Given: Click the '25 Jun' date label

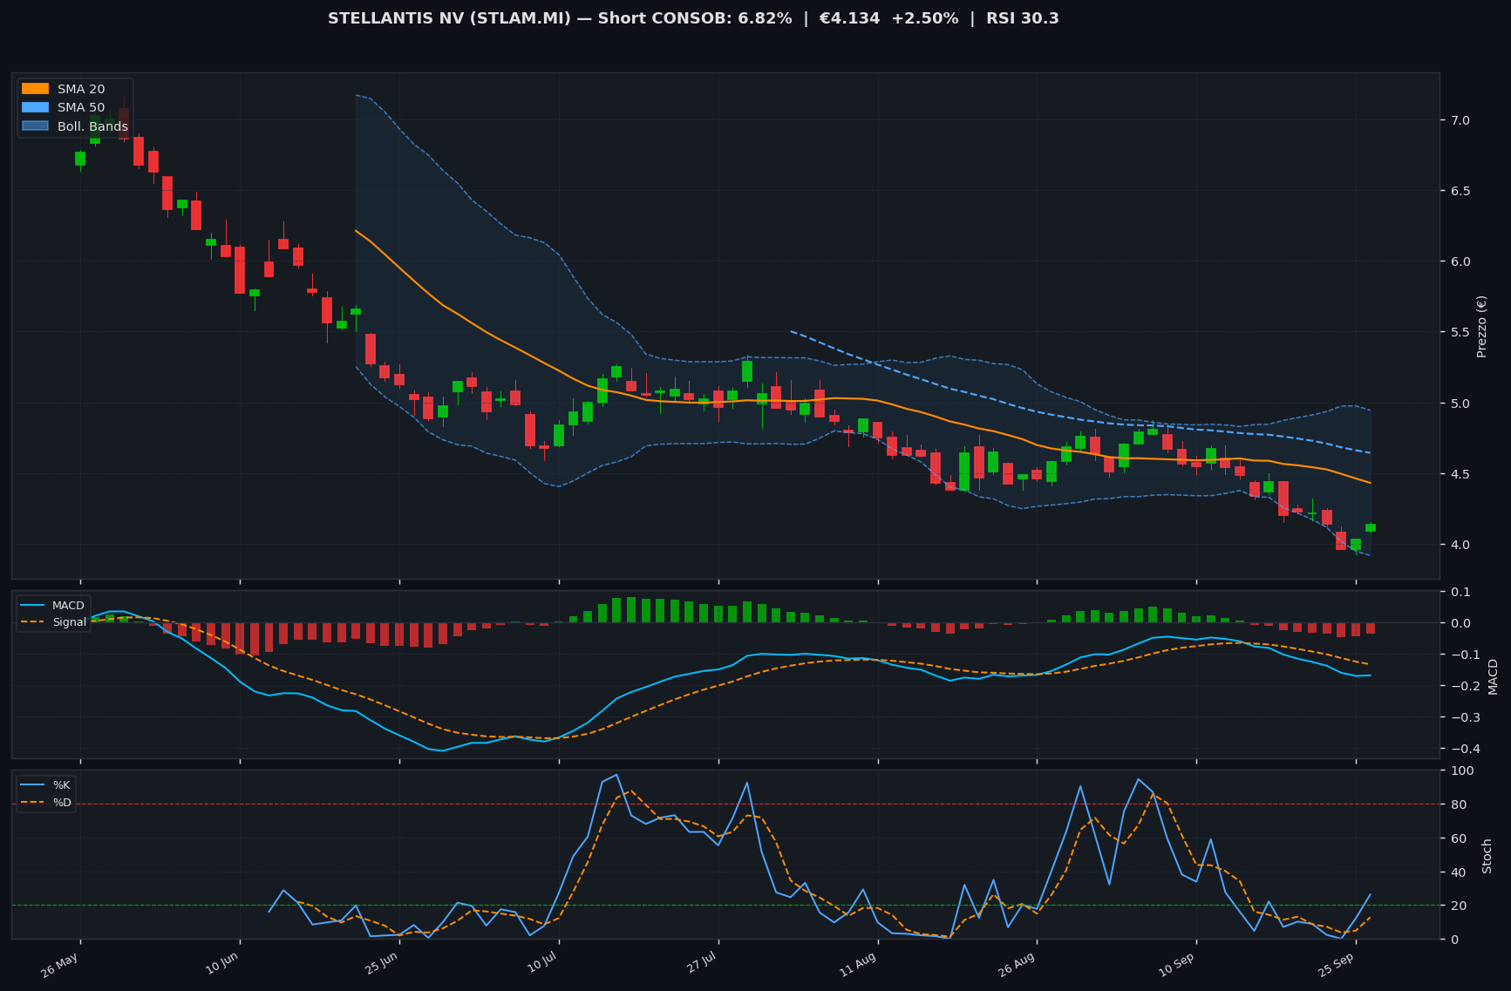Looking at the screenshot, I should coord(382,965).
